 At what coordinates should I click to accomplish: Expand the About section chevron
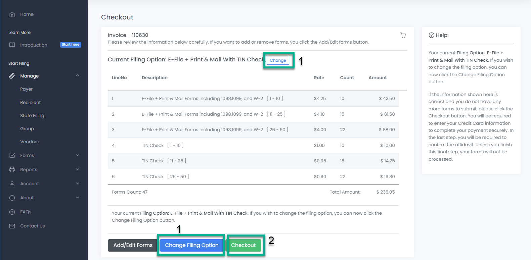point(78,198)
